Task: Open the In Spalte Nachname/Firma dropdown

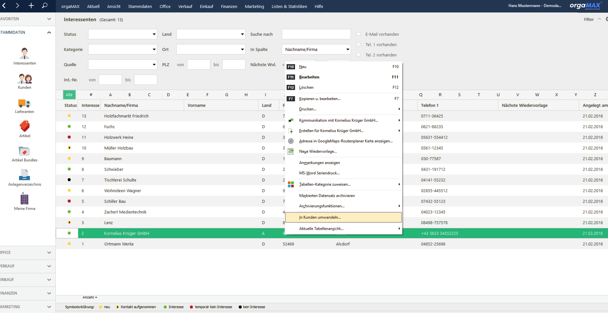Action: 316,49
